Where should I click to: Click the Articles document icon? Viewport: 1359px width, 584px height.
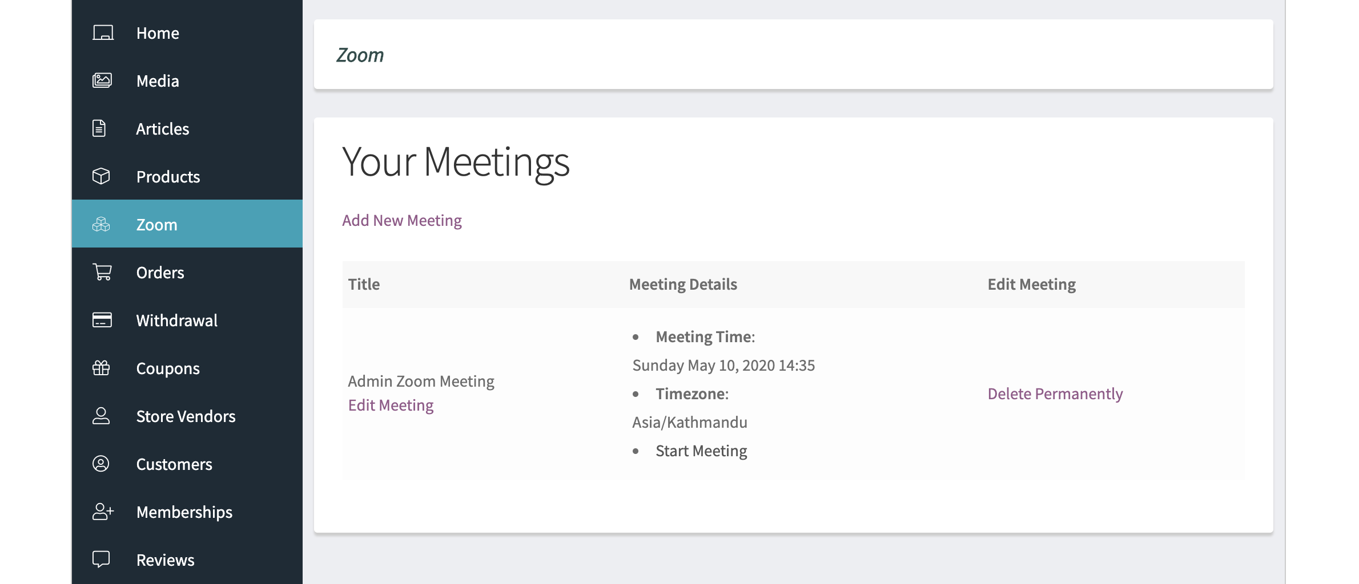pyautogui.click(x=99, y=128)
